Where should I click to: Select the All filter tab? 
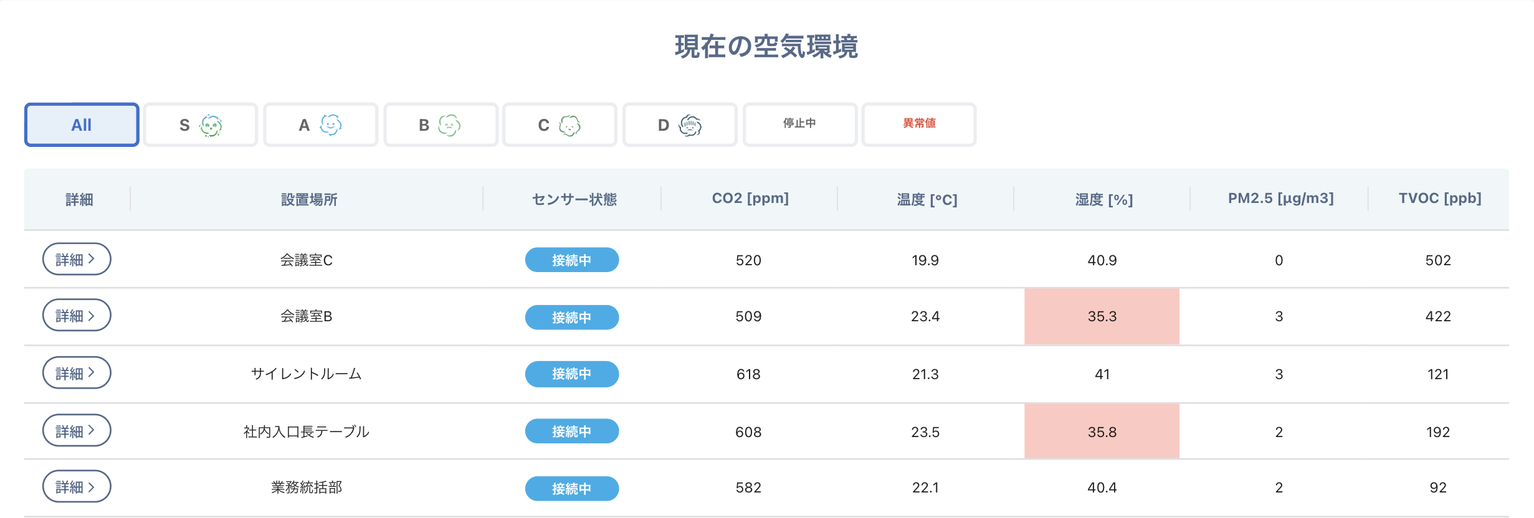point(82,125)
